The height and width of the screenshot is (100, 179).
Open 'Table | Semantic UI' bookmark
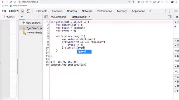tap(19, 6)
